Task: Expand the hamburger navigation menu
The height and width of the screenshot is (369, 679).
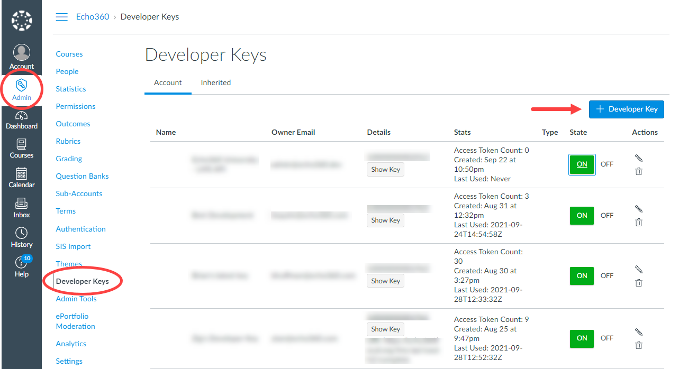Action: click(62, 17)
